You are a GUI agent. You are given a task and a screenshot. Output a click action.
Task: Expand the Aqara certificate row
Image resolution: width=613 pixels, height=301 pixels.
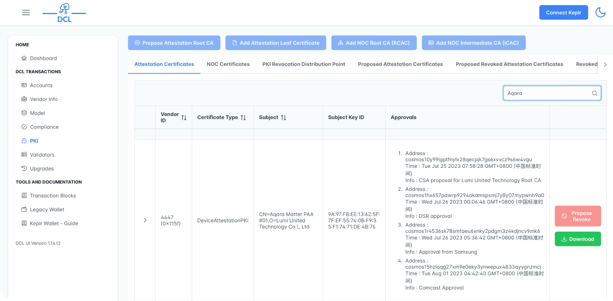[145, 220]
